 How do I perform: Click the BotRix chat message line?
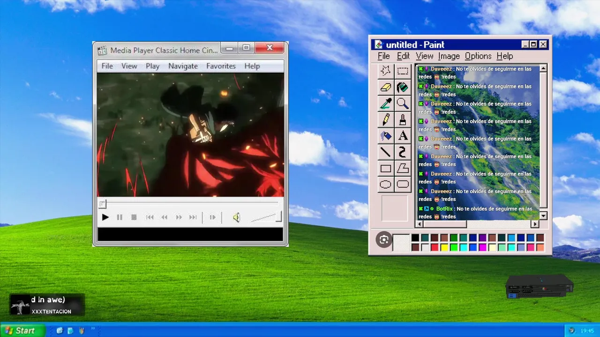point(475,212)
